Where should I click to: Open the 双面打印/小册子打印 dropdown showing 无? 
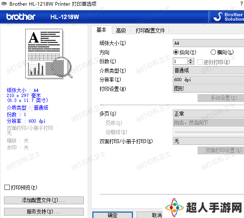coord(208,141)
